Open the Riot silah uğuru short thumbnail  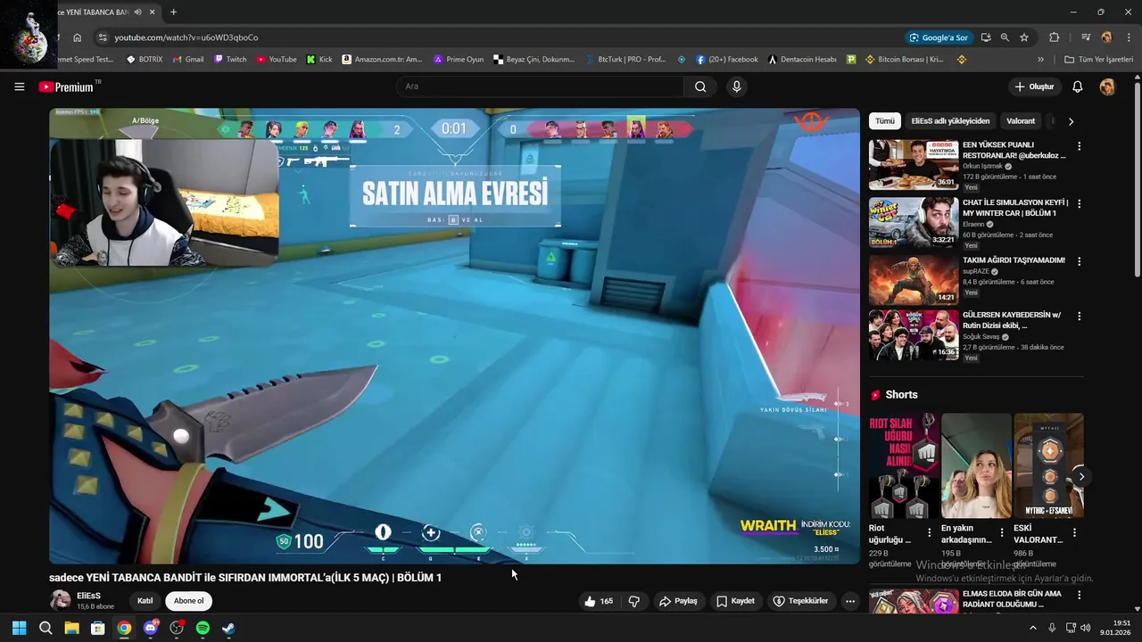pyautogui.click(x=904, y=465)
